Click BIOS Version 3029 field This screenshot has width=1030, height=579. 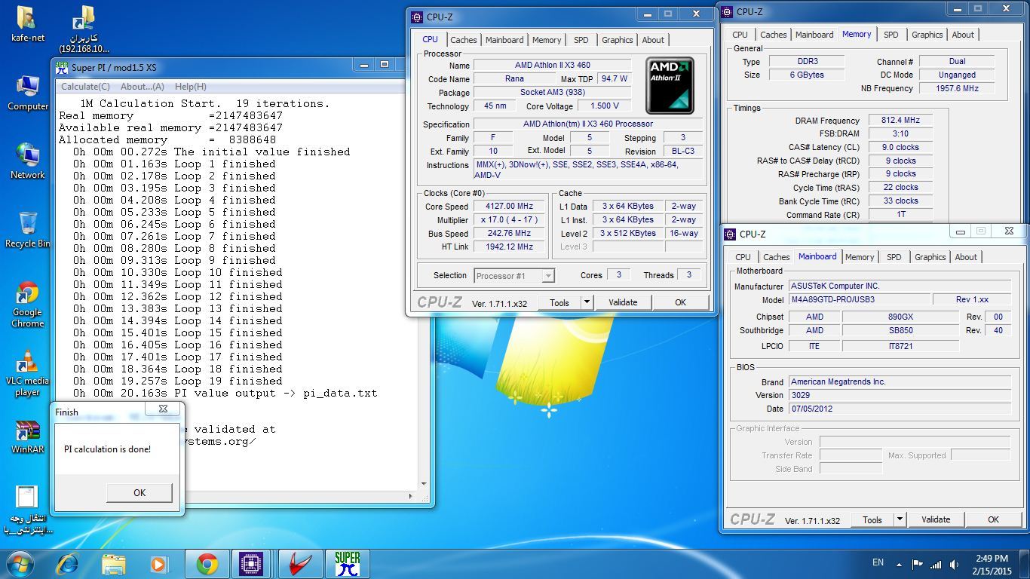pyautogui.click(x=899, y=395)
